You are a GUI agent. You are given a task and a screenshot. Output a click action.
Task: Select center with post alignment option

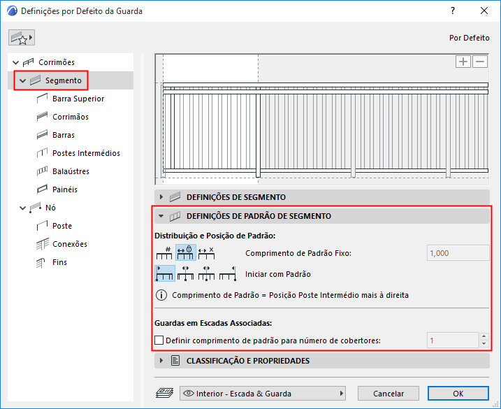[x=206, y=274]
